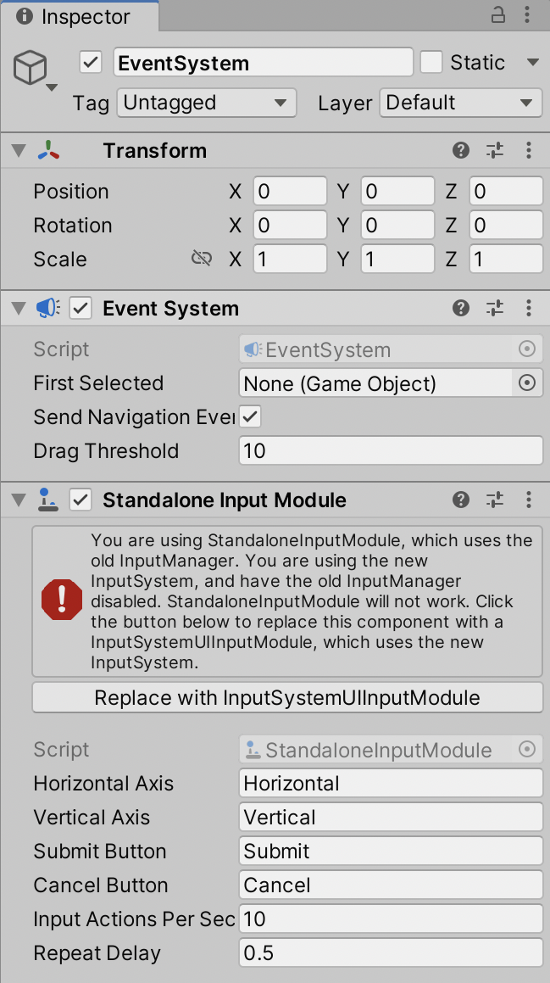Click First Selected object picker icon
The height and width of the screenshot is (983, 550).
tap(527, 383)
